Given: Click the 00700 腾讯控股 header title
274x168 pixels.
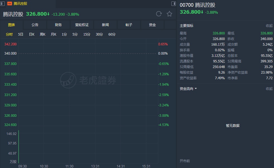Looking at the screenshot, I should pos(197,5).
